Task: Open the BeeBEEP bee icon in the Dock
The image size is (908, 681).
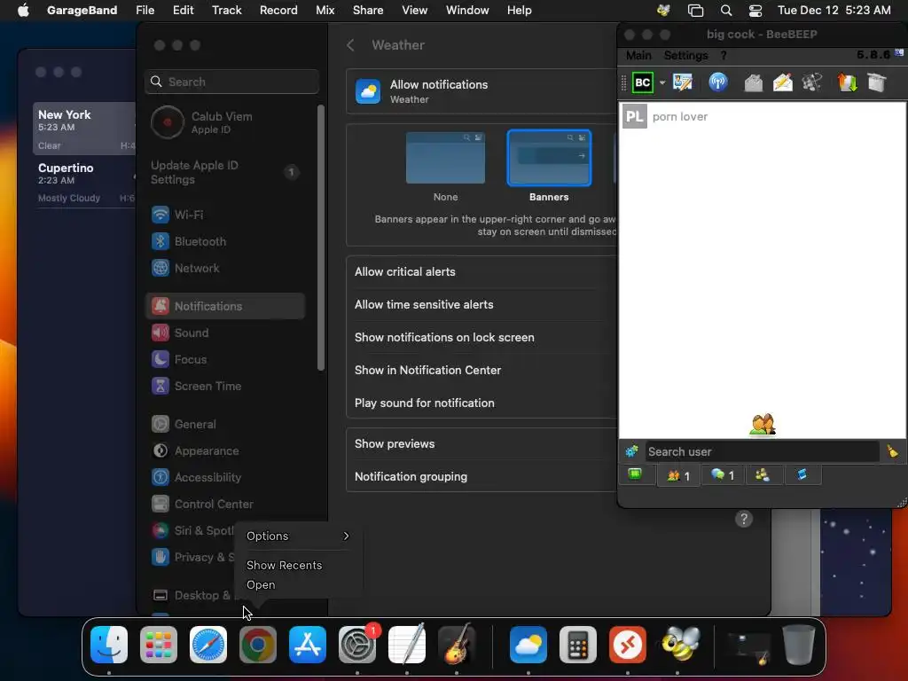Action: (678, 644)
